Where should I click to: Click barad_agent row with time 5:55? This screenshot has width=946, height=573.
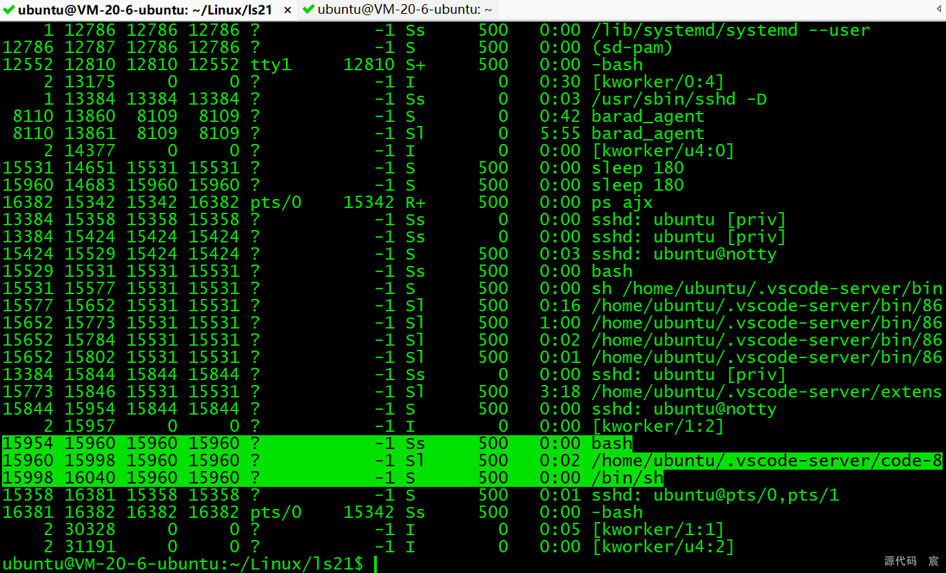[x=353, y=134]
